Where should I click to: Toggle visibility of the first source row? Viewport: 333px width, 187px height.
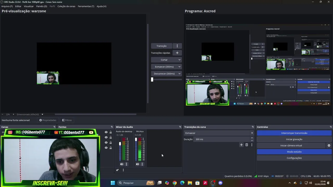pyautogui.click(x=106, y=132)
